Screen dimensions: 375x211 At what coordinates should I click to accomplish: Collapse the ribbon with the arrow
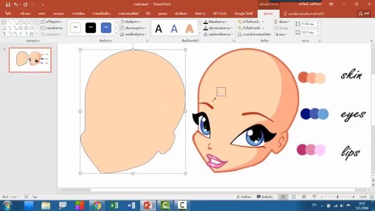tap(371, 41)
